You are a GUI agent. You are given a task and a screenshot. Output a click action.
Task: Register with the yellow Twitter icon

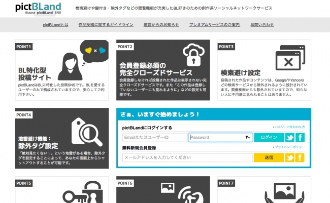click(x=289, y=157)
